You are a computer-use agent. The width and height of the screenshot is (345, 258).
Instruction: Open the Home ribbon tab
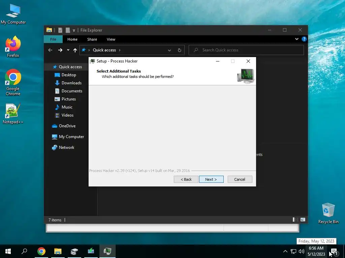coord(72,39)
